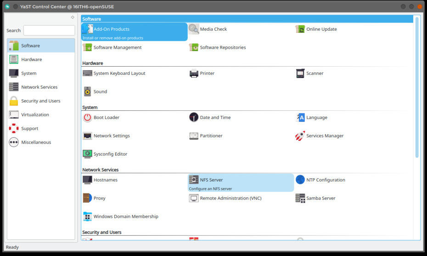Launch Media Check icon
Image resolution: width=427 pixels, height=256 pixels.
(194, 29)
